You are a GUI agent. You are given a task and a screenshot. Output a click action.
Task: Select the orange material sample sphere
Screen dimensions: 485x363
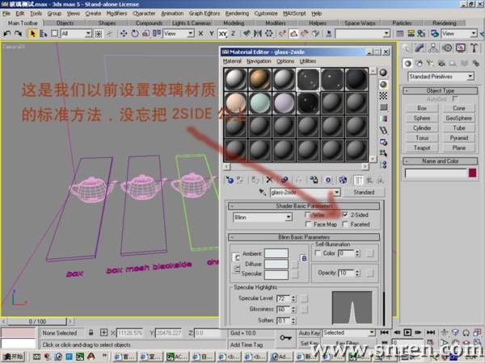(x=259, y=79)
